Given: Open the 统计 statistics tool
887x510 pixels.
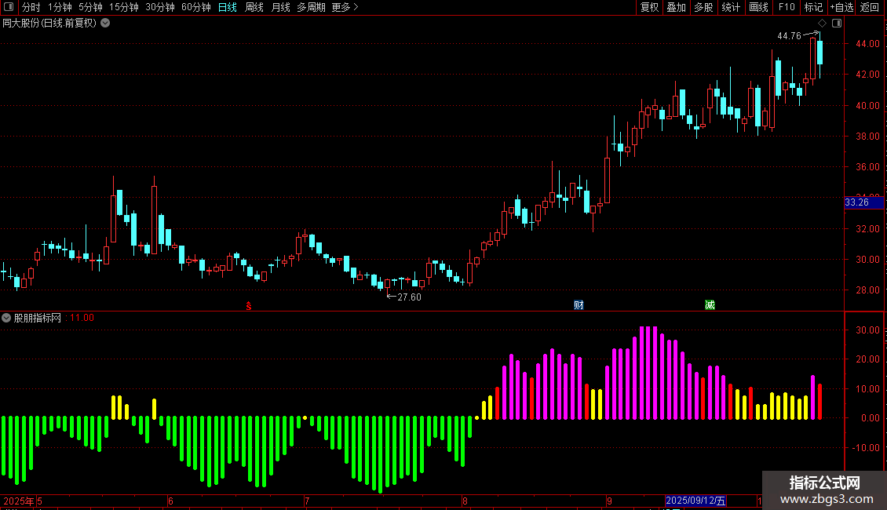Looking at the screenshot, I should tap(731, 7).
